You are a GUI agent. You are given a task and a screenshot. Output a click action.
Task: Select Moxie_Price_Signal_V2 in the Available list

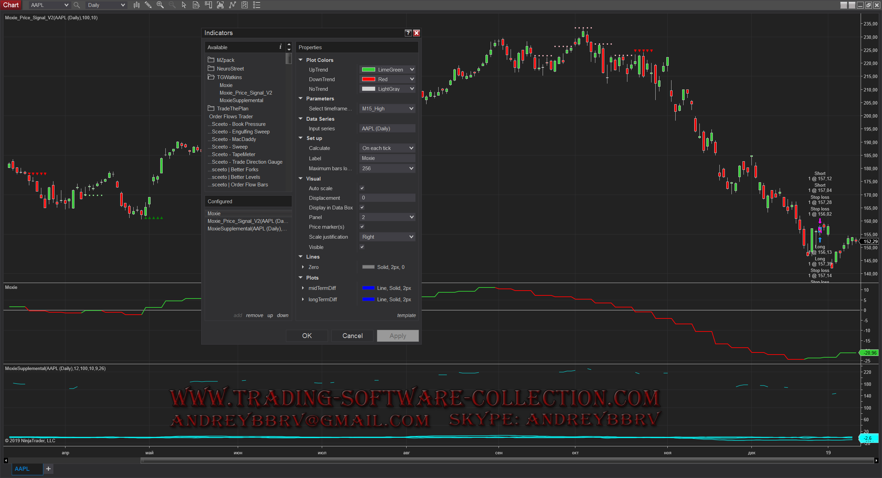pos(246,93)
